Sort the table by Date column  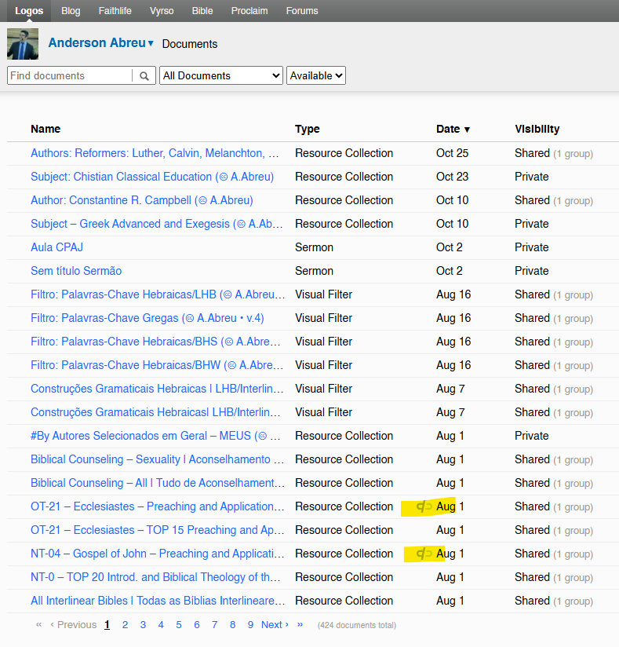click(x=453, y=129)
